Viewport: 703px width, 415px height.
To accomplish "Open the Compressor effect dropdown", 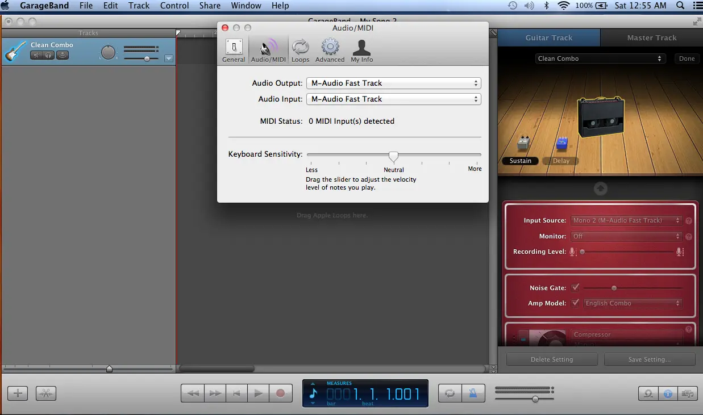I will pos(626,334).
